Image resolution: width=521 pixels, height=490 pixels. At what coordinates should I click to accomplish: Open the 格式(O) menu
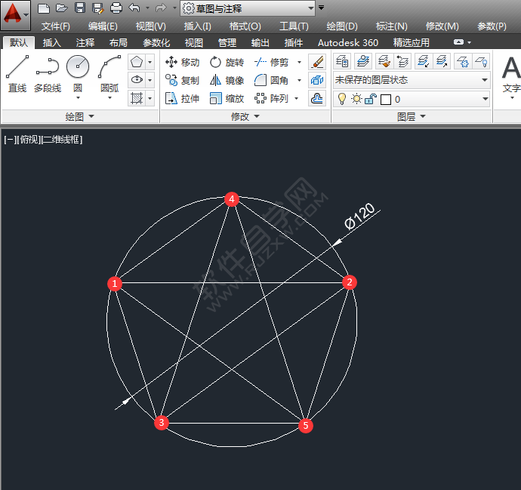click(x=245, y=26)
